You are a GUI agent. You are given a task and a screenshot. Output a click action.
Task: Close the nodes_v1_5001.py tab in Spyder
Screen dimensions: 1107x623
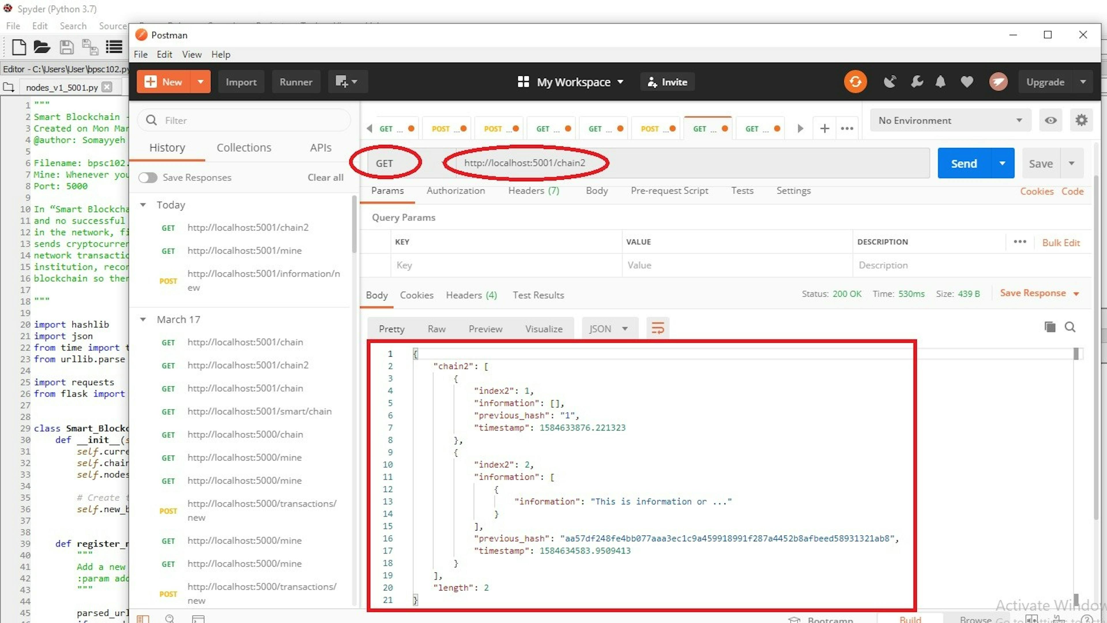click(x=108, y=87)
